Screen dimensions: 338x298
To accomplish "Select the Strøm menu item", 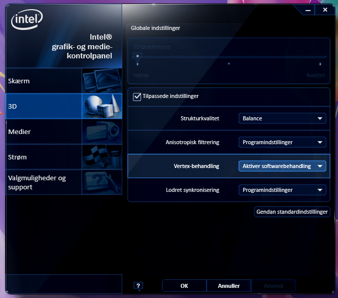I will 64,157.
